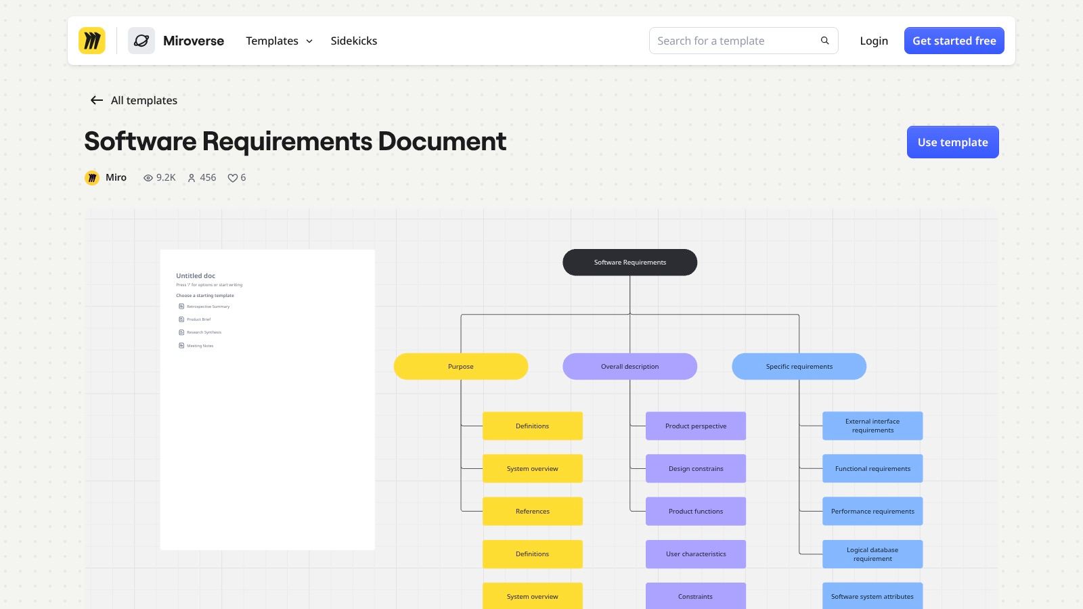The image size is (1083, 609).
Task: Click the search magnifier icon
Action: [824, 41]
